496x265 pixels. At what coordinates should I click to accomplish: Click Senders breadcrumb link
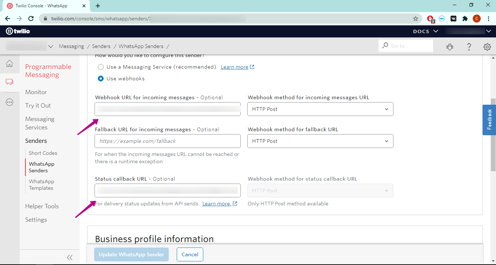[101, 46]
